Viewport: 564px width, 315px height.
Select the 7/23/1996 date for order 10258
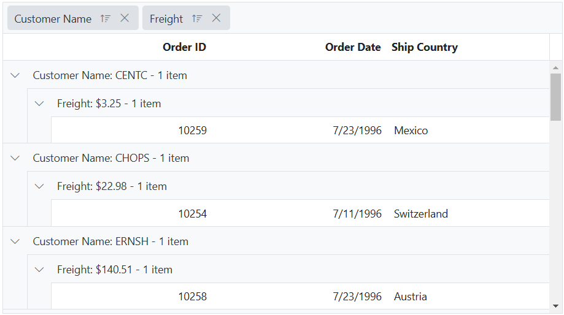point(357,297)
